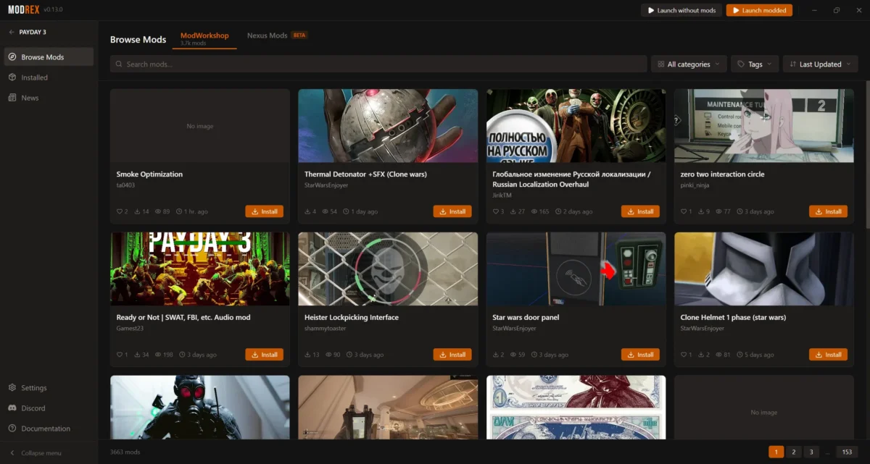Screen dimensions: 870x464
Task: Install the Russian Localization Overhaul mod
Action: tap(640, 211)
